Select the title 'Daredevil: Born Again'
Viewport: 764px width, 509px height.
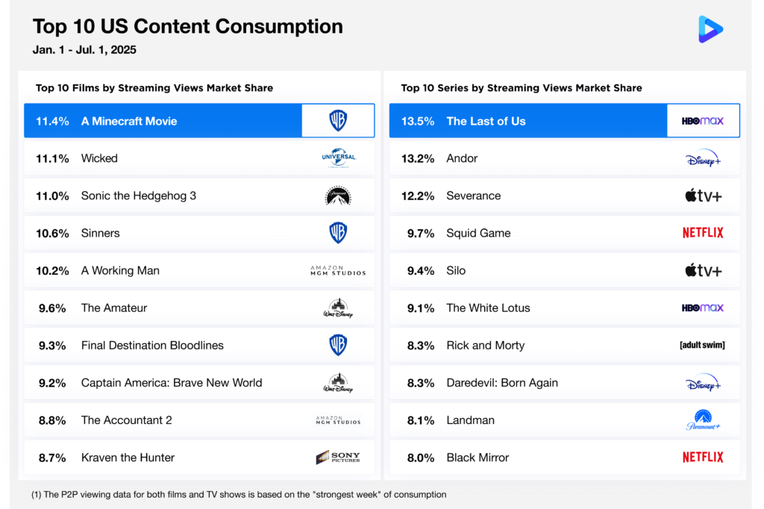point(502,383)
